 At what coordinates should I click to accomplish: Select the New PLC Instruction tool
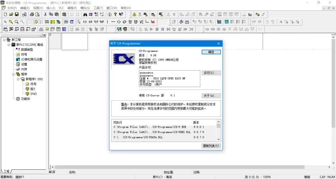point(130,22)
